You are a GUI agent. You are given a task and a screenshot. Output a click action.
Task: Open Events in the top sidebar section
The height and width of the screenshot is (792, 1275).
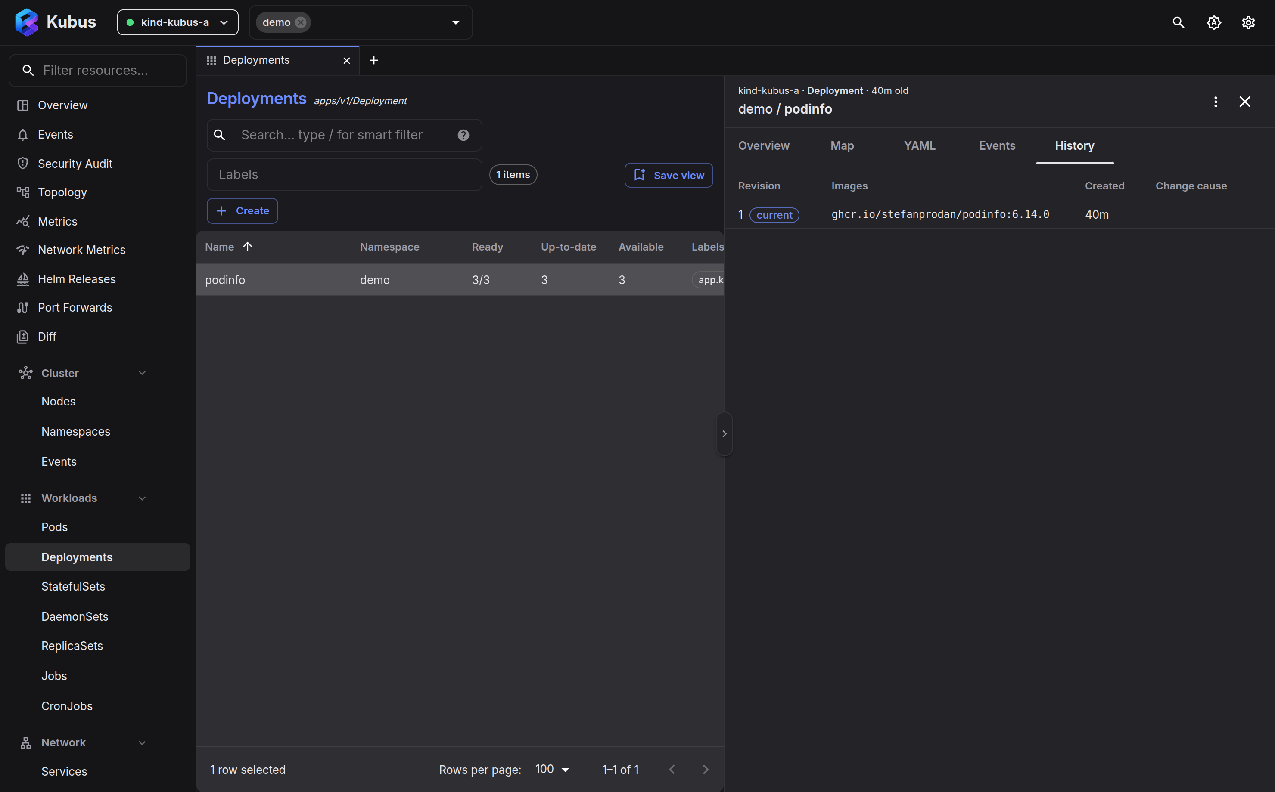pos(97,135)
